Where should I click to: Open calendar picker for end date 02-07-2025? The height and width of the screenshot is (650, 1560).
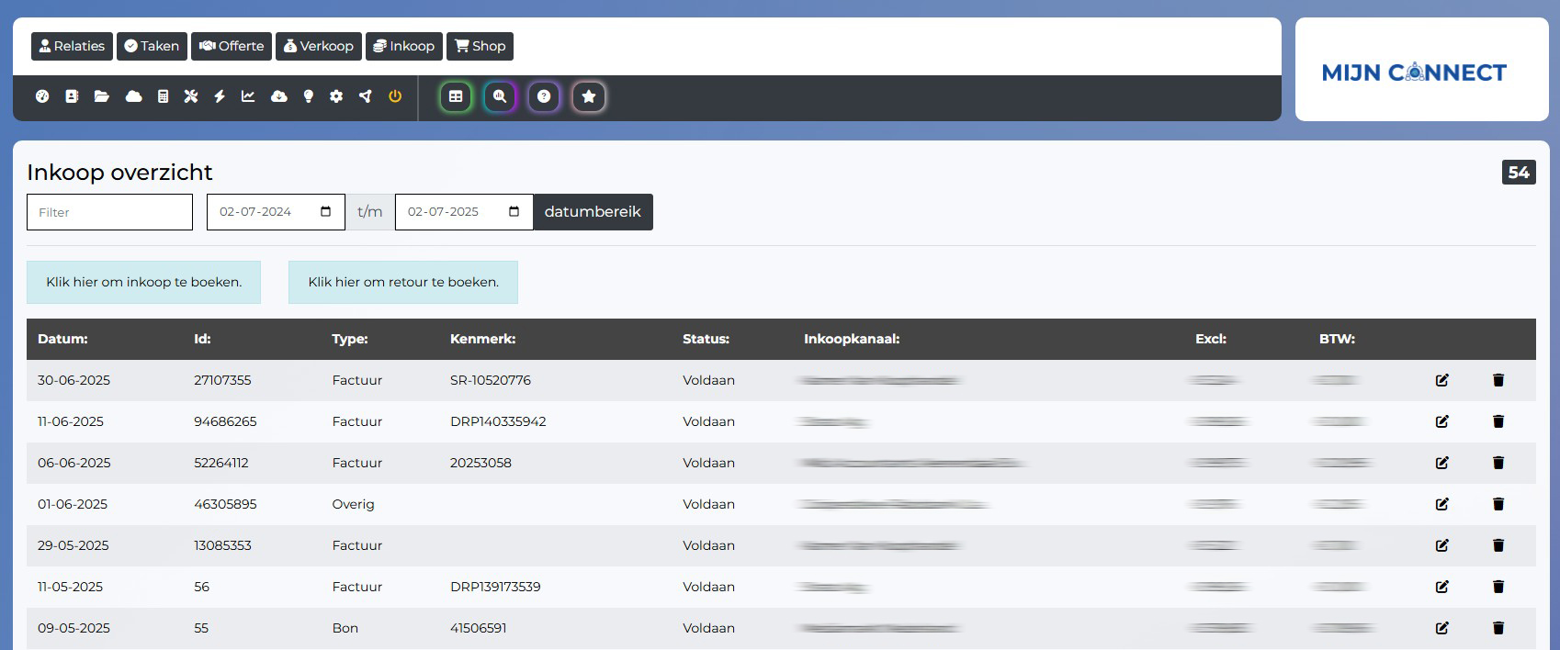pyautogui.click(x=514, y=212)
